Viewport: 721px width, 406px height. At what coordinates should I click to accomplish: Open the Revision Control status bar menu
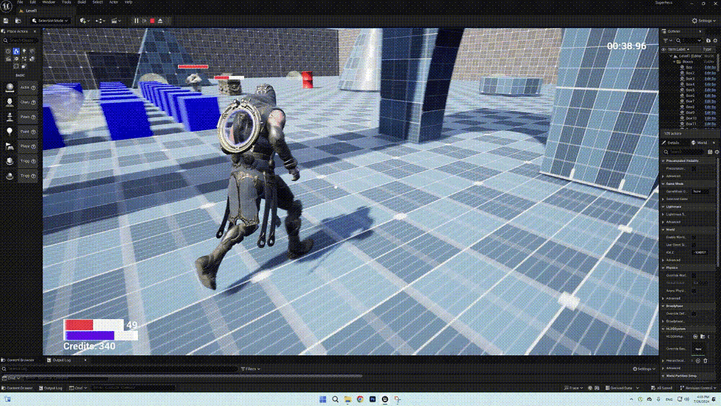coord(697,388)
